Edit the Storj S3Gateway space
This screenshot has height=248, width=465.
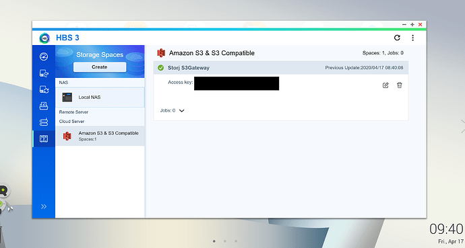tap(385, 85)
